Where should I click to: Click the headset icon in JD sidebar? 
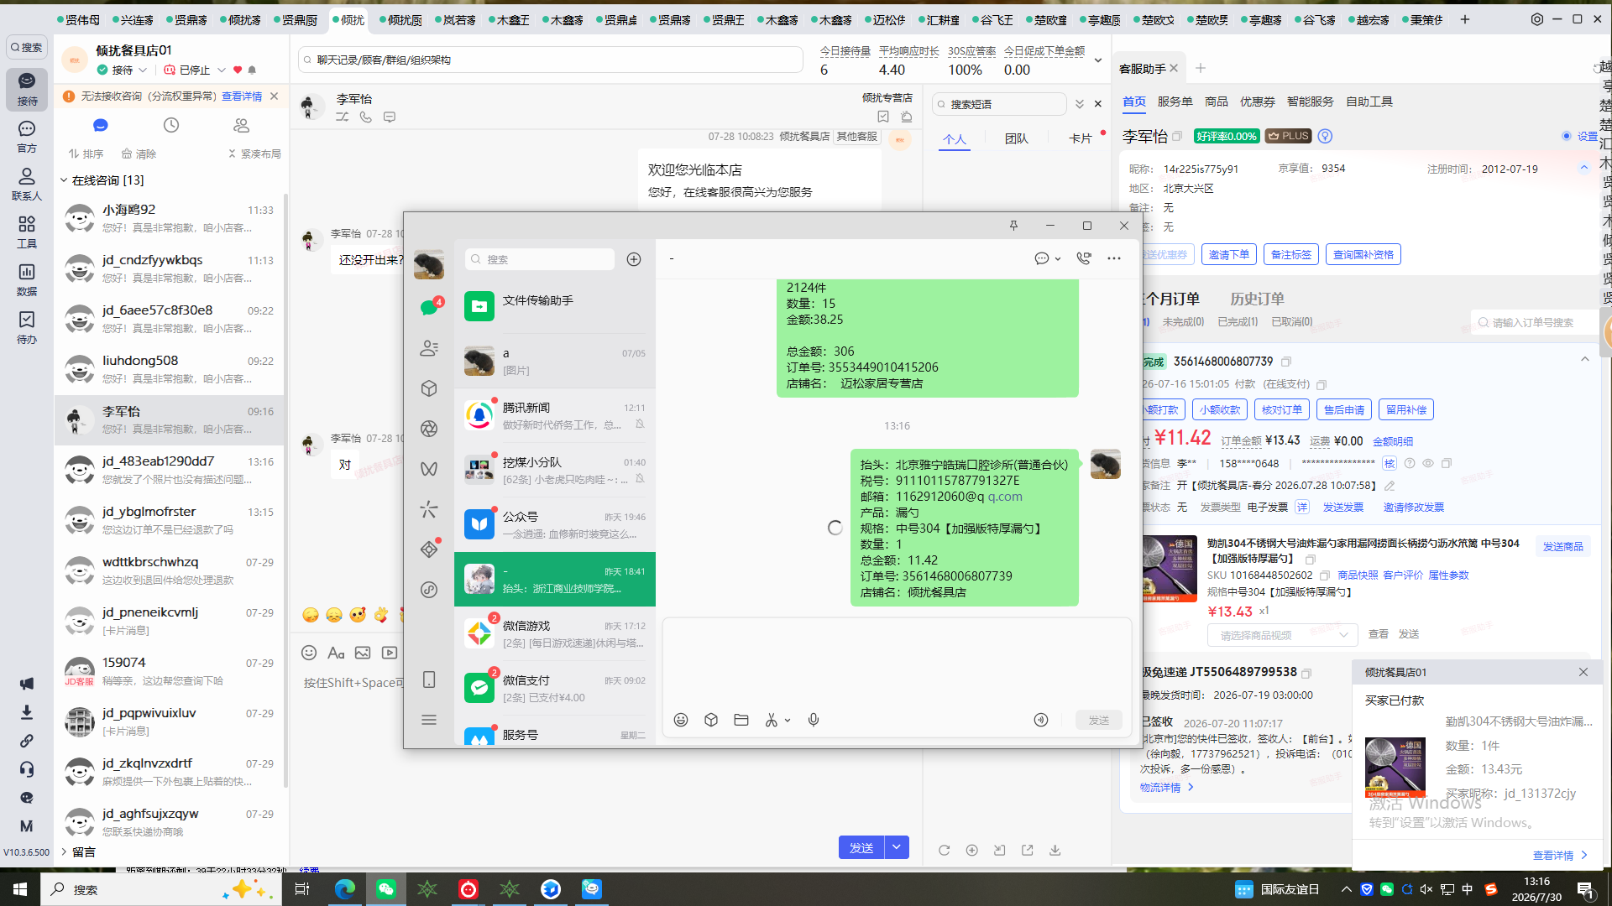pyautogui.click(x=27, y=769)
